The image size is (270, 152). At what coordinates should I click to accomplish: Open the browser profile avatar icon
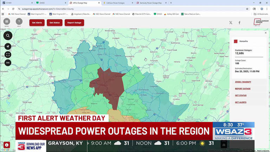(x=262, y=9)
